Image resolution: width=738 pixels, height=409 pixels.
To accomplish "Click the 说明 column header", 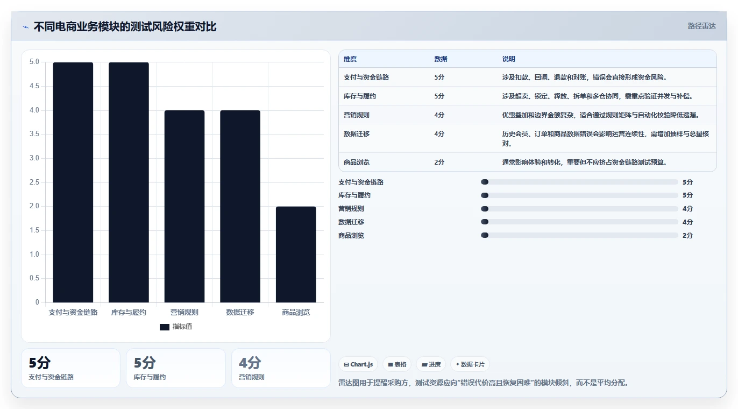I will tap(508, 59).
